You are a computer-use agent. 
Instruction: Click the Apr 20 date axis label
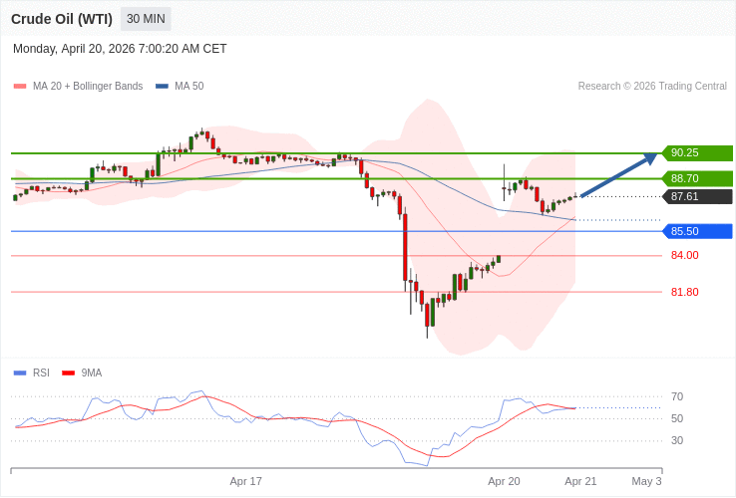(504, 481)
